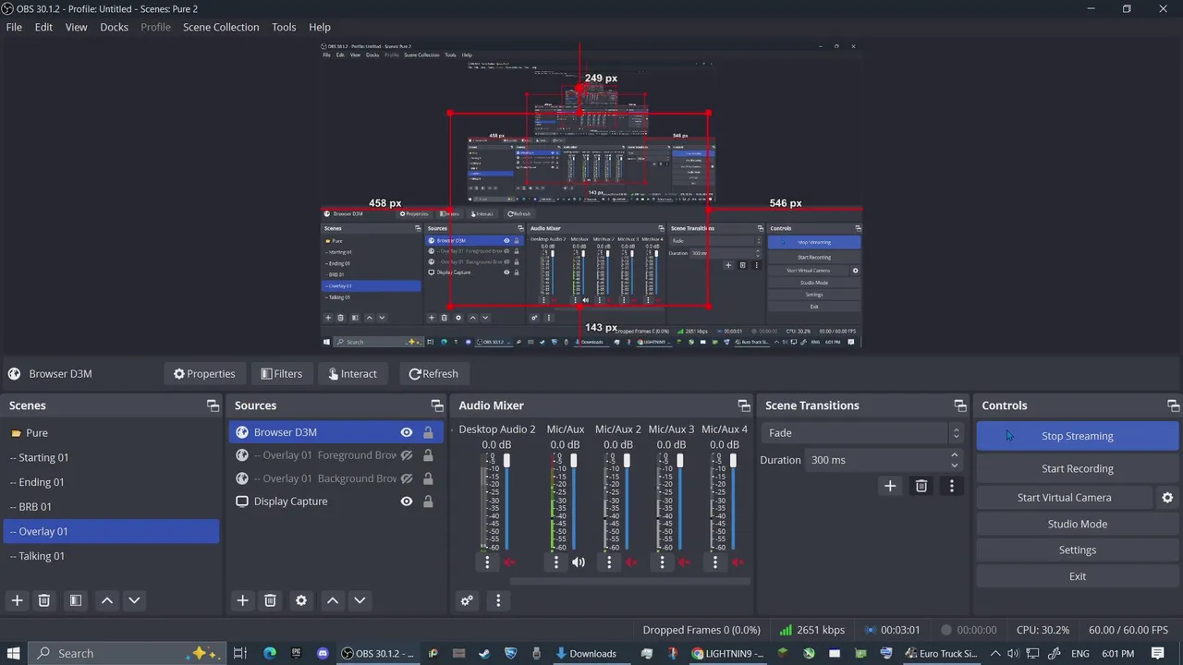
Task: Open the Docks menu
Action: [114, 27]
